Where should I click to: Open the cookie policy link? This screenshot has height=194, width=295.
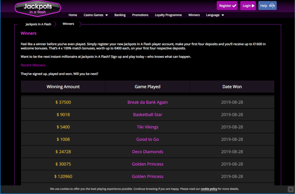209,189
